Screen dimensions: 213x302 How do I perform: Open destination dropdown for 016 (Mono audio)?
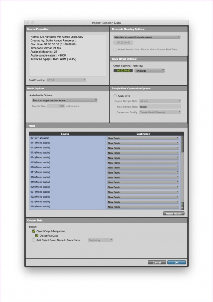143,168
